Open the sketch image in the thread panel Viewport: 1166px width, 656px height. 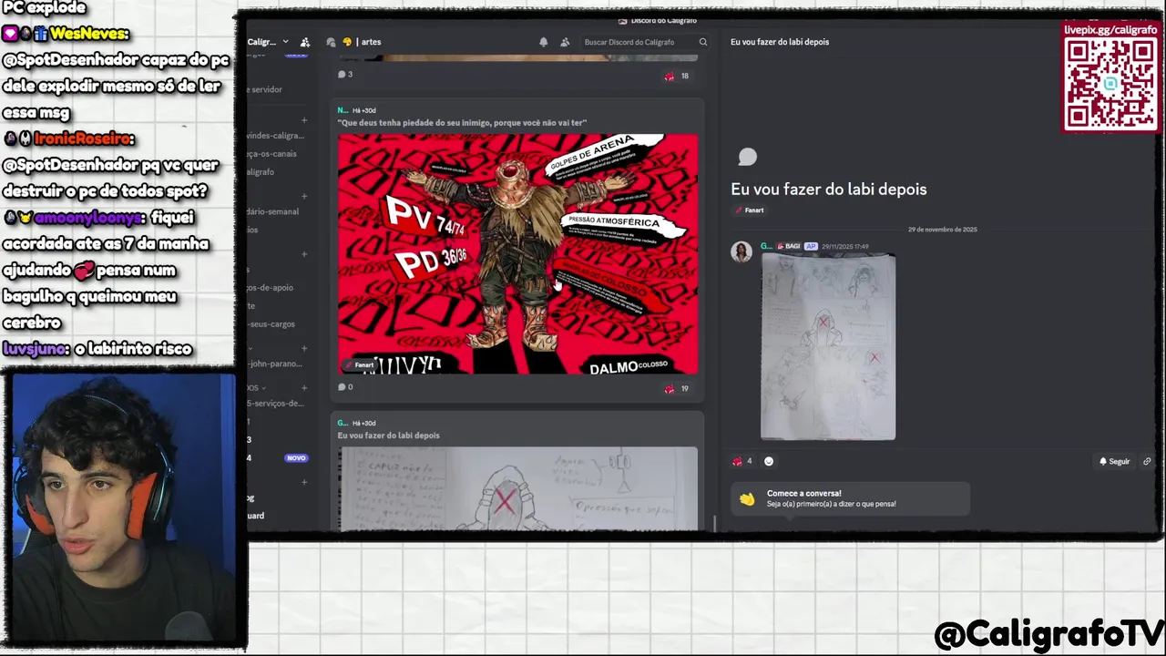828,347
